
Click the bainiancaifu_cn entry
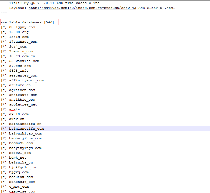click(x=25, y=124)
